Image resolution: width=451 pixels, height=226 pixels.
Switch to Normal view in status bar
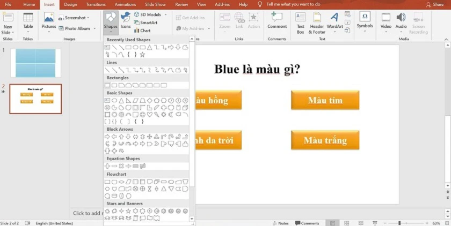click(x=332, y=223)
